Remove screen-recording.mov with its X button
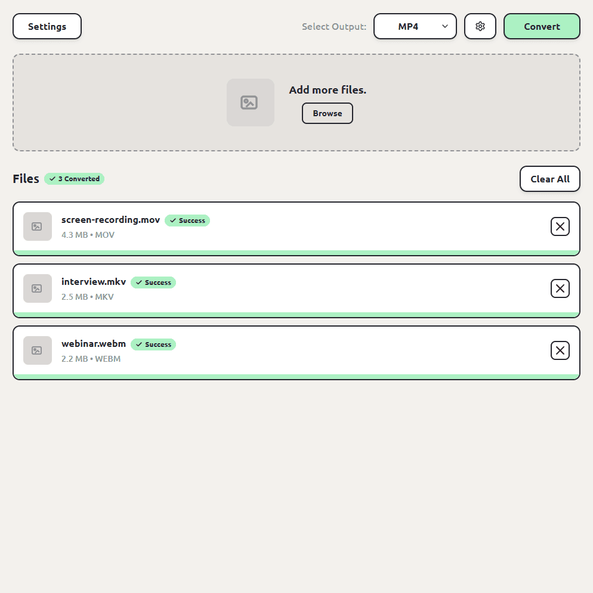This screenshot has width=593, height=593. click(x=560, y=226)
